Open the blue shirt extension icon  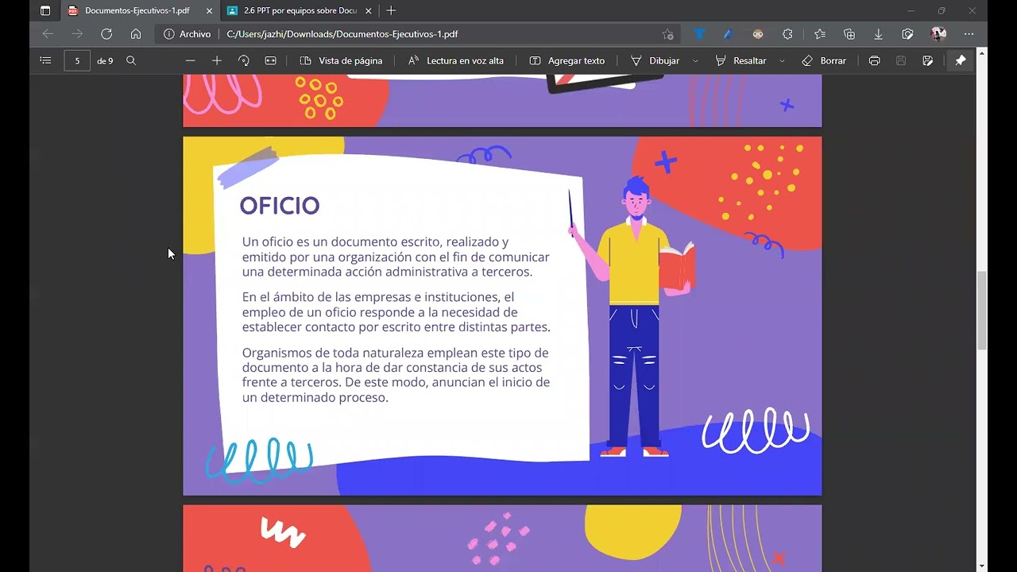(x=699, y=34)
